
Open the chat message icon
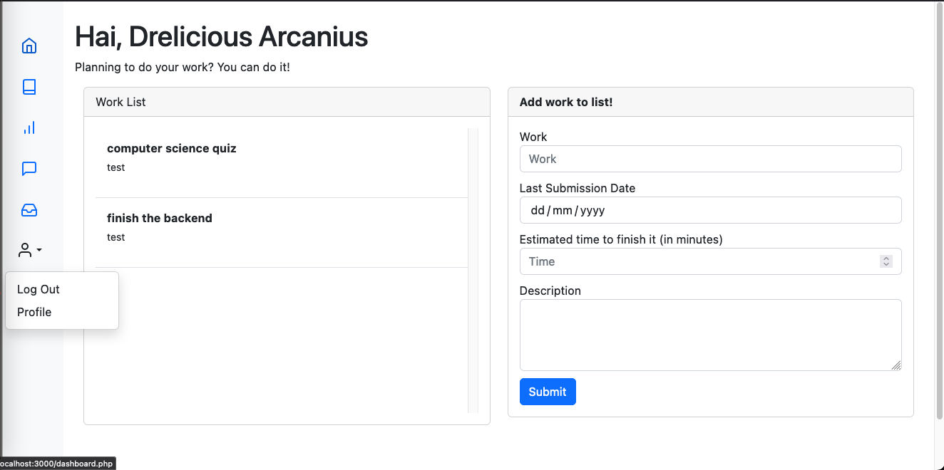point(29,169)
